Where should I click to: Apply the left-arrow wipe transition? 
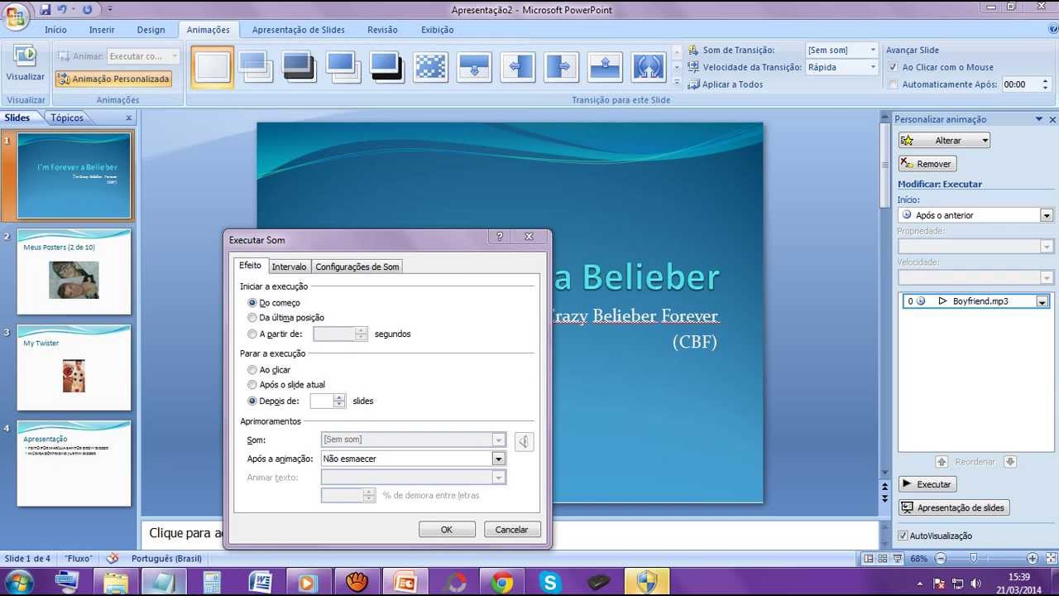point(517,66)
